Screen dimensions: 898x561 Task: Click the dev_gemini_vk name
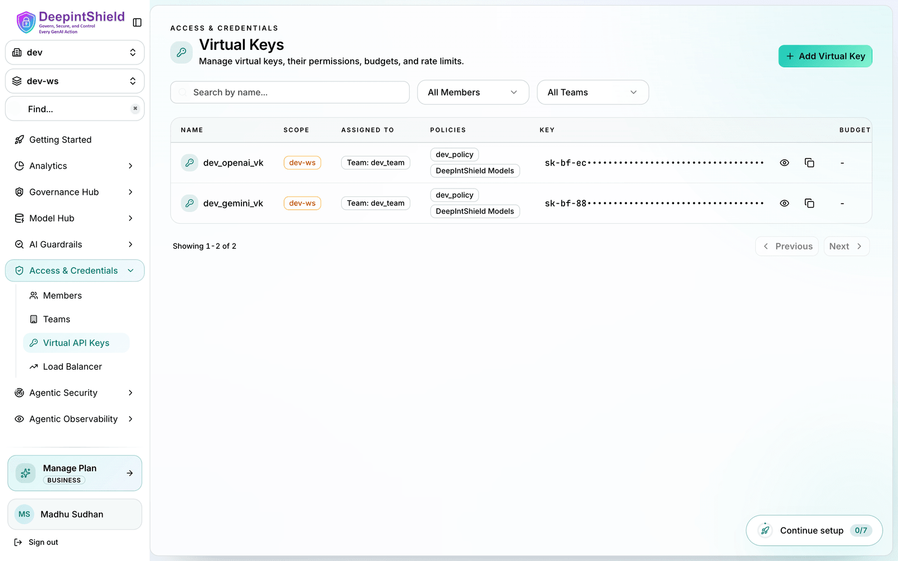(233, 203)
